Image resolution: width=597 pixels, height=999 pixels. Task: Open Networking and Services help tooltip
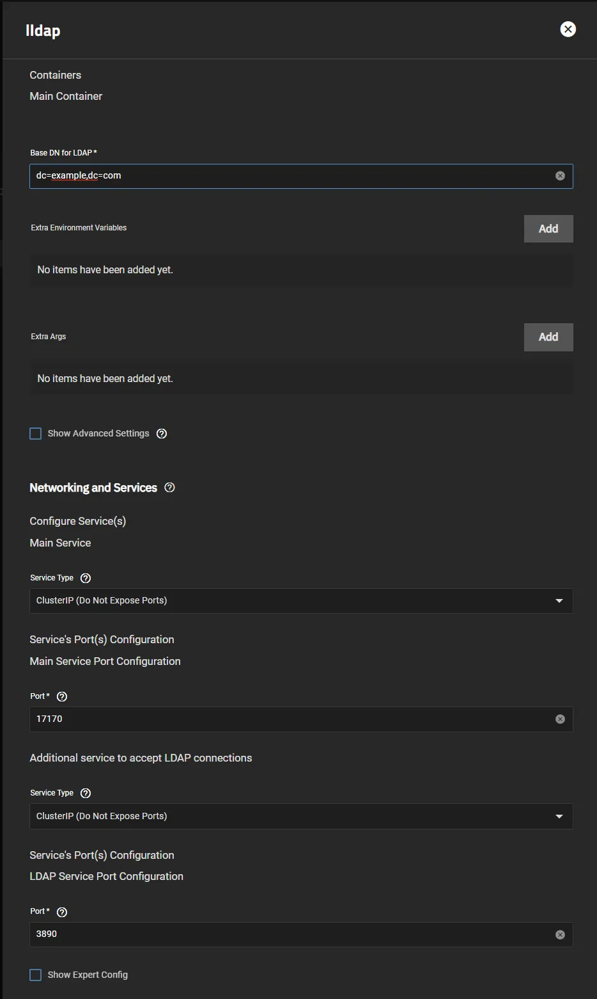pos(169,488)
